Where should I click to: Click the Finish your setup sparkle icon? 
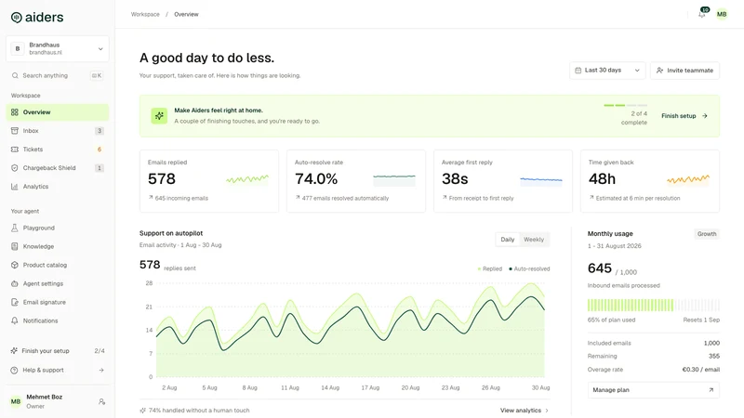(x=14, y=351)
